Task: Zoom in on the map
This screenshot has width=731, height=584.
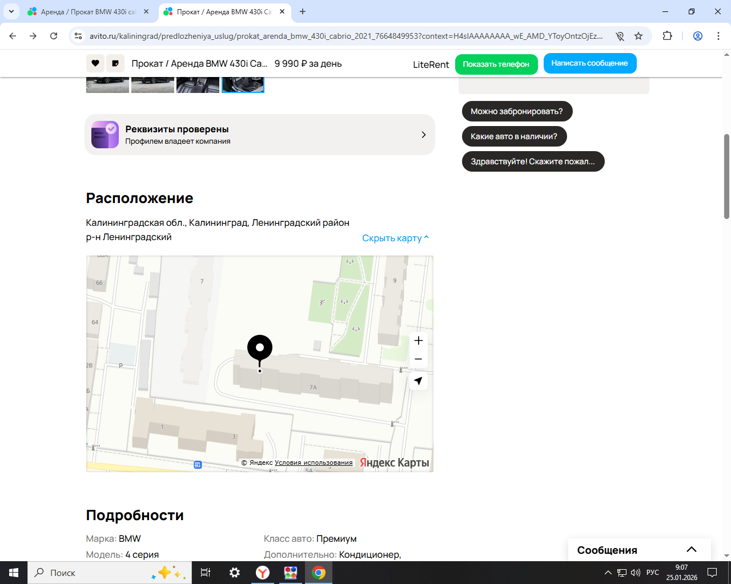Action: 419,340
